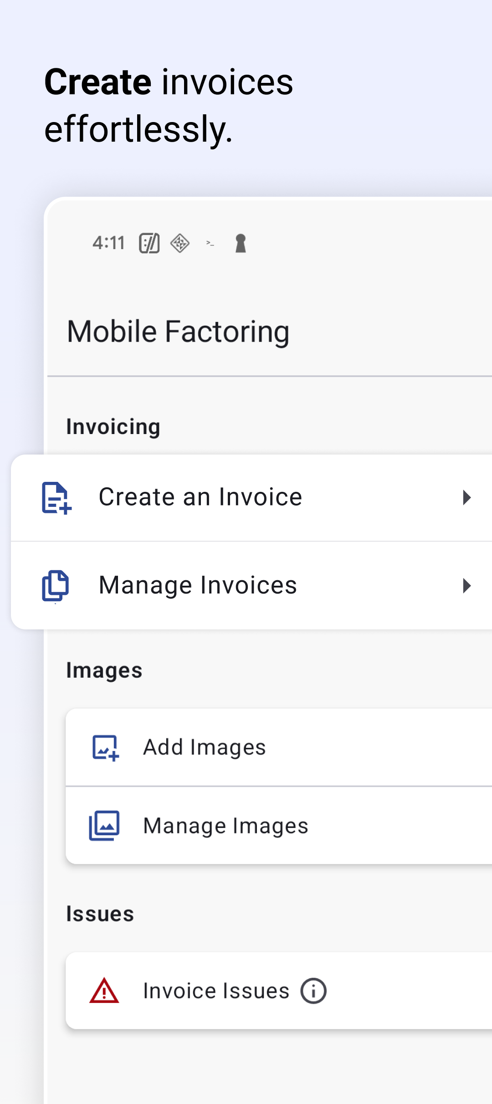Click the slashed-card status bar icon
This screenshot has height=1104, width=492.
[x=149, y=243]
